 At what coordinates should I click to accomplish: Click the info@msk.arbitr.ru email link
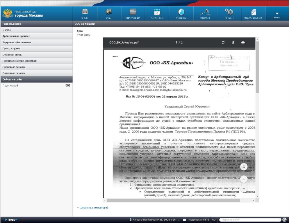(198, 220)
